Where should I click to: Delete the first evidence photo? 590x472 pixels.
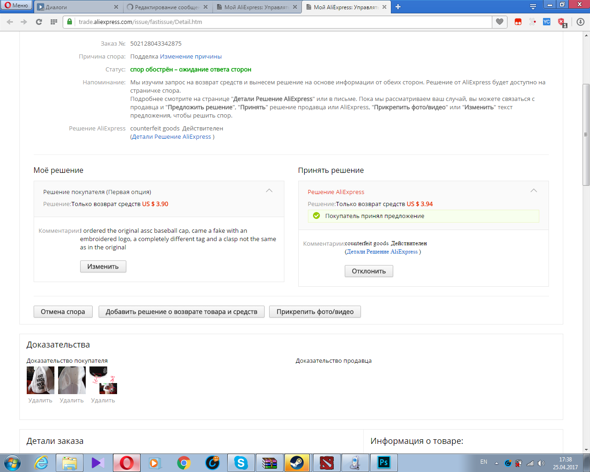(x=41, y=401)
